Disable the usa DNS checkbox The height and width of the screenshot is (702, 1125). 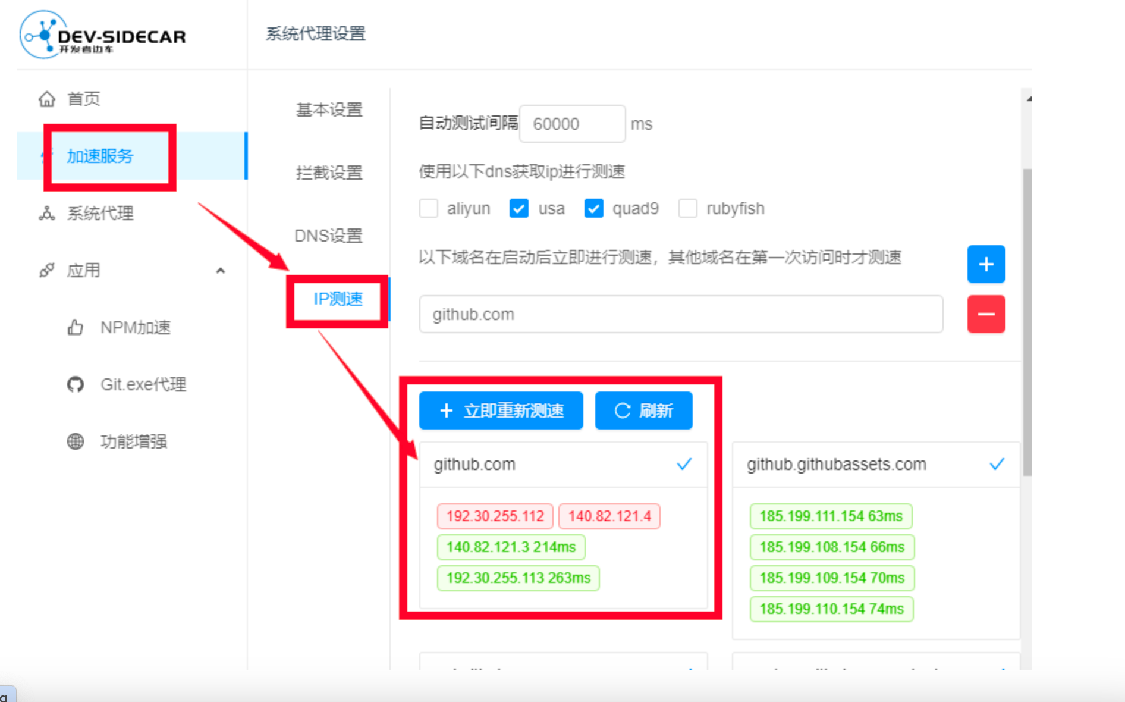[x=518, y=208]
